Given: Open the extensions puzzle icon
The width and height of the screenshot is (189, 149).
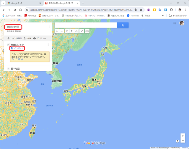Looking at the screenshot, I should [x=171, y=10].
